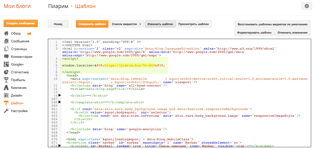314x149 pixels.
Task: Click the Страницы pages icon
Action: (x=6, y=49)
